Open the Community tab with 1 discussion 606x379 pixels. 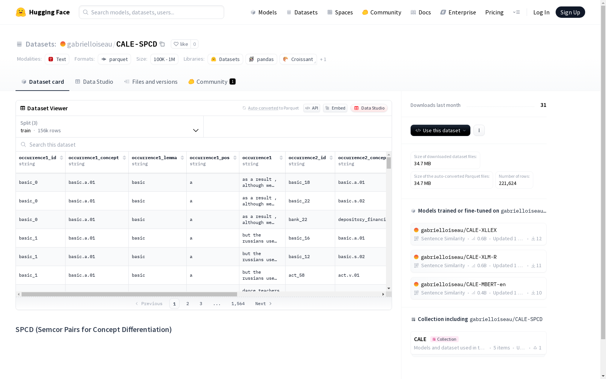(x=212, y=81)
